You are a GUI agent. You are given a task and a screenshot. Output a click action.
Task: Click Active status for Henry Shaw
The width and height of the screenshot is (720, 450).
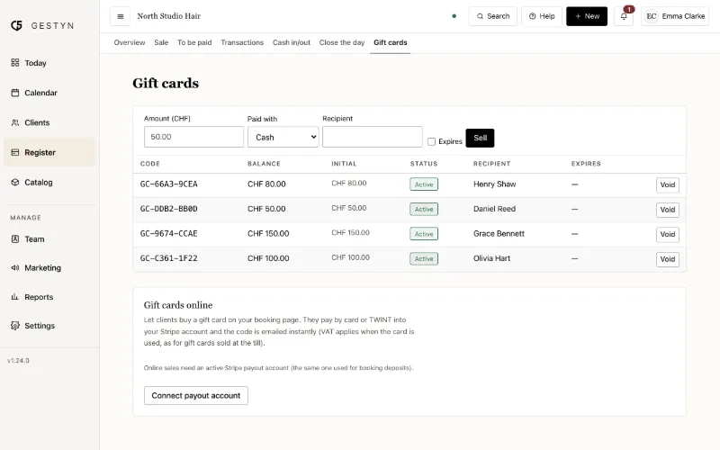(x=424, y=184)
